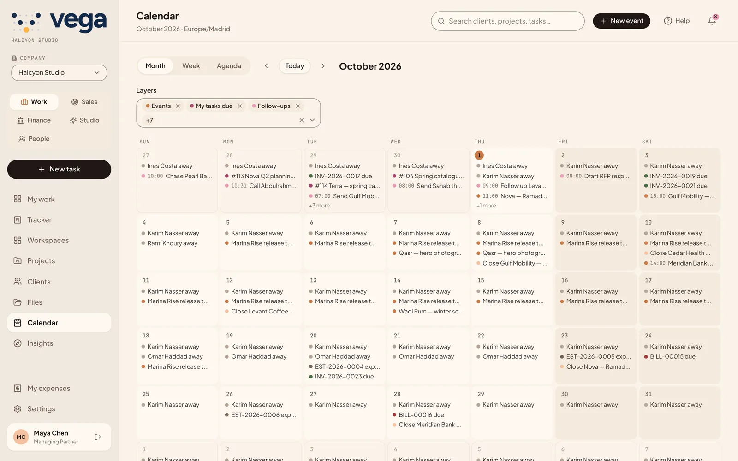This screenshot has height=461, width=738.
Task: Select the Finance section tab
Action: point(34,120)
